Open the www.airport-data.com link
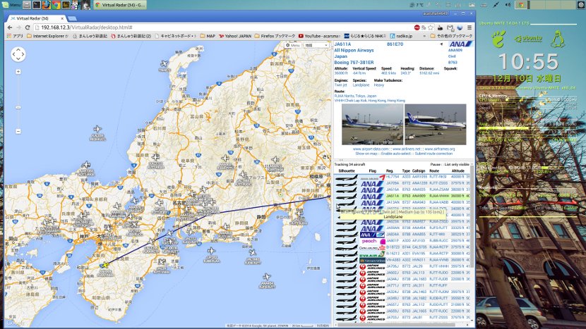Screen dimensions: 586x329 coord(371,149)
